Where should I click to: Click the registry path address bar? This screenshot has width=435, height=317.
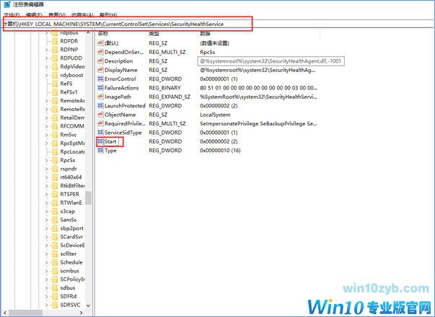(x=128, y=24)
